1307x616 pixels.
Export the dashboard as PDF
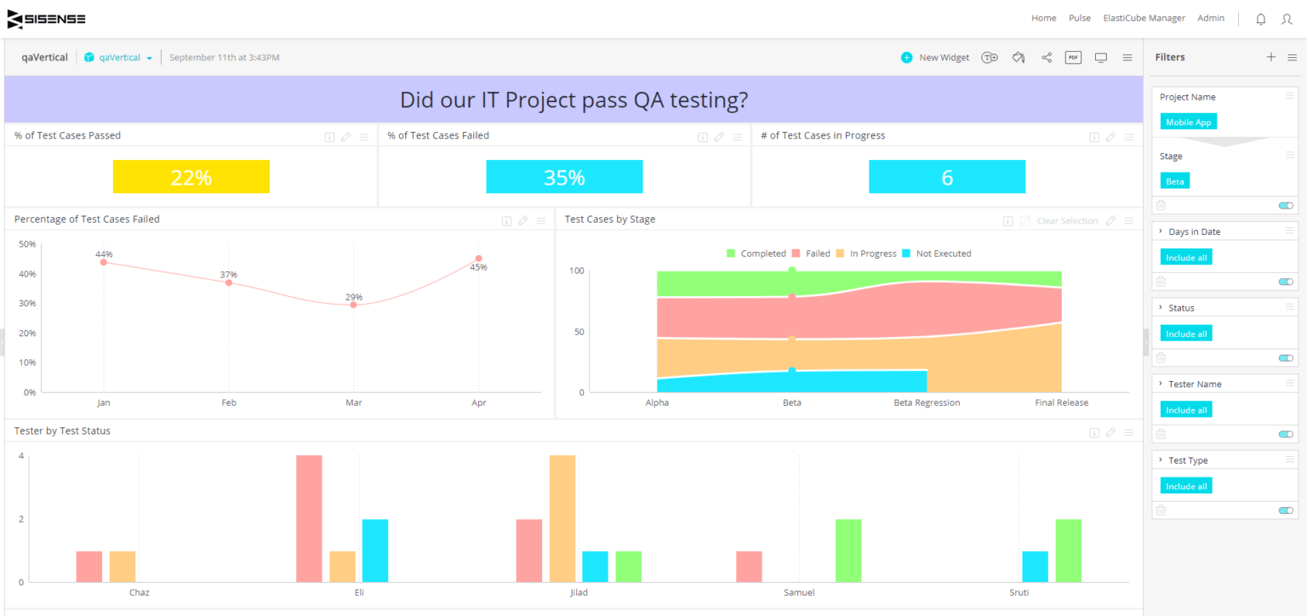[x=1073, y=57]
